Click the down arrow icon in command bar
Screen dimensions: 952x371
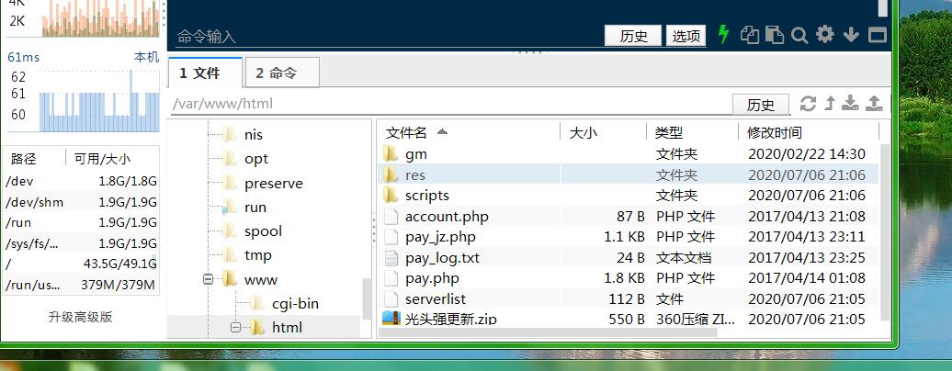coord(850,36)
